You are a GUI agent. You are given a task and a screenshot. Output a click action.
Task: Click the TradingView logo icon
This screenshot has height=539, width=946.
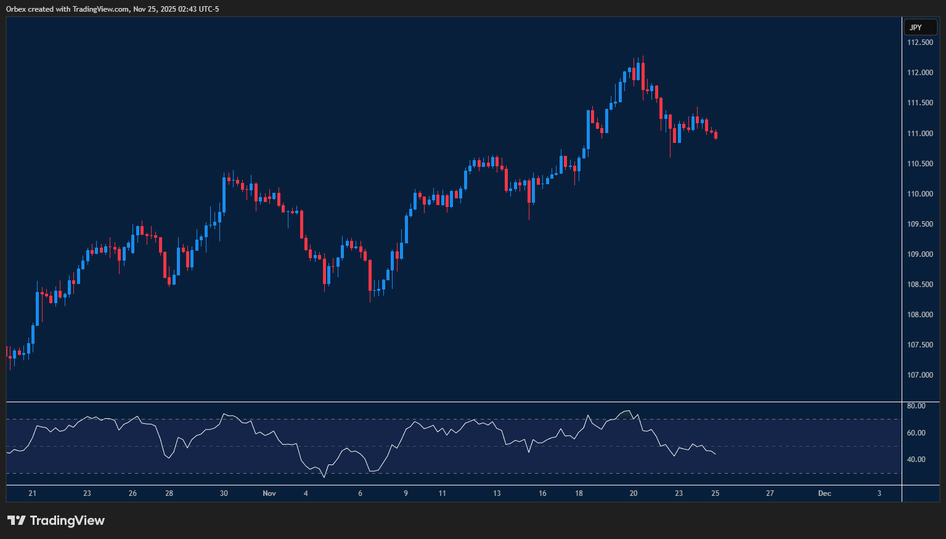pyautogui.click(x=17, y=521)
